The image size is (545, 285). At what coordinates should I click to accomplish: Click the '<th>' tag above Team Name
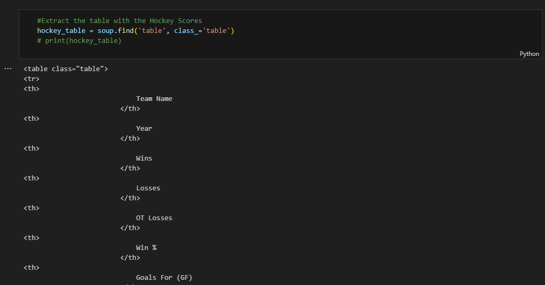click(x=31, y=88)
